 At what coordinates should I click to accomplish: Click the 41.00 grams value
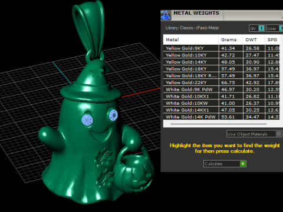coord(228,103)
